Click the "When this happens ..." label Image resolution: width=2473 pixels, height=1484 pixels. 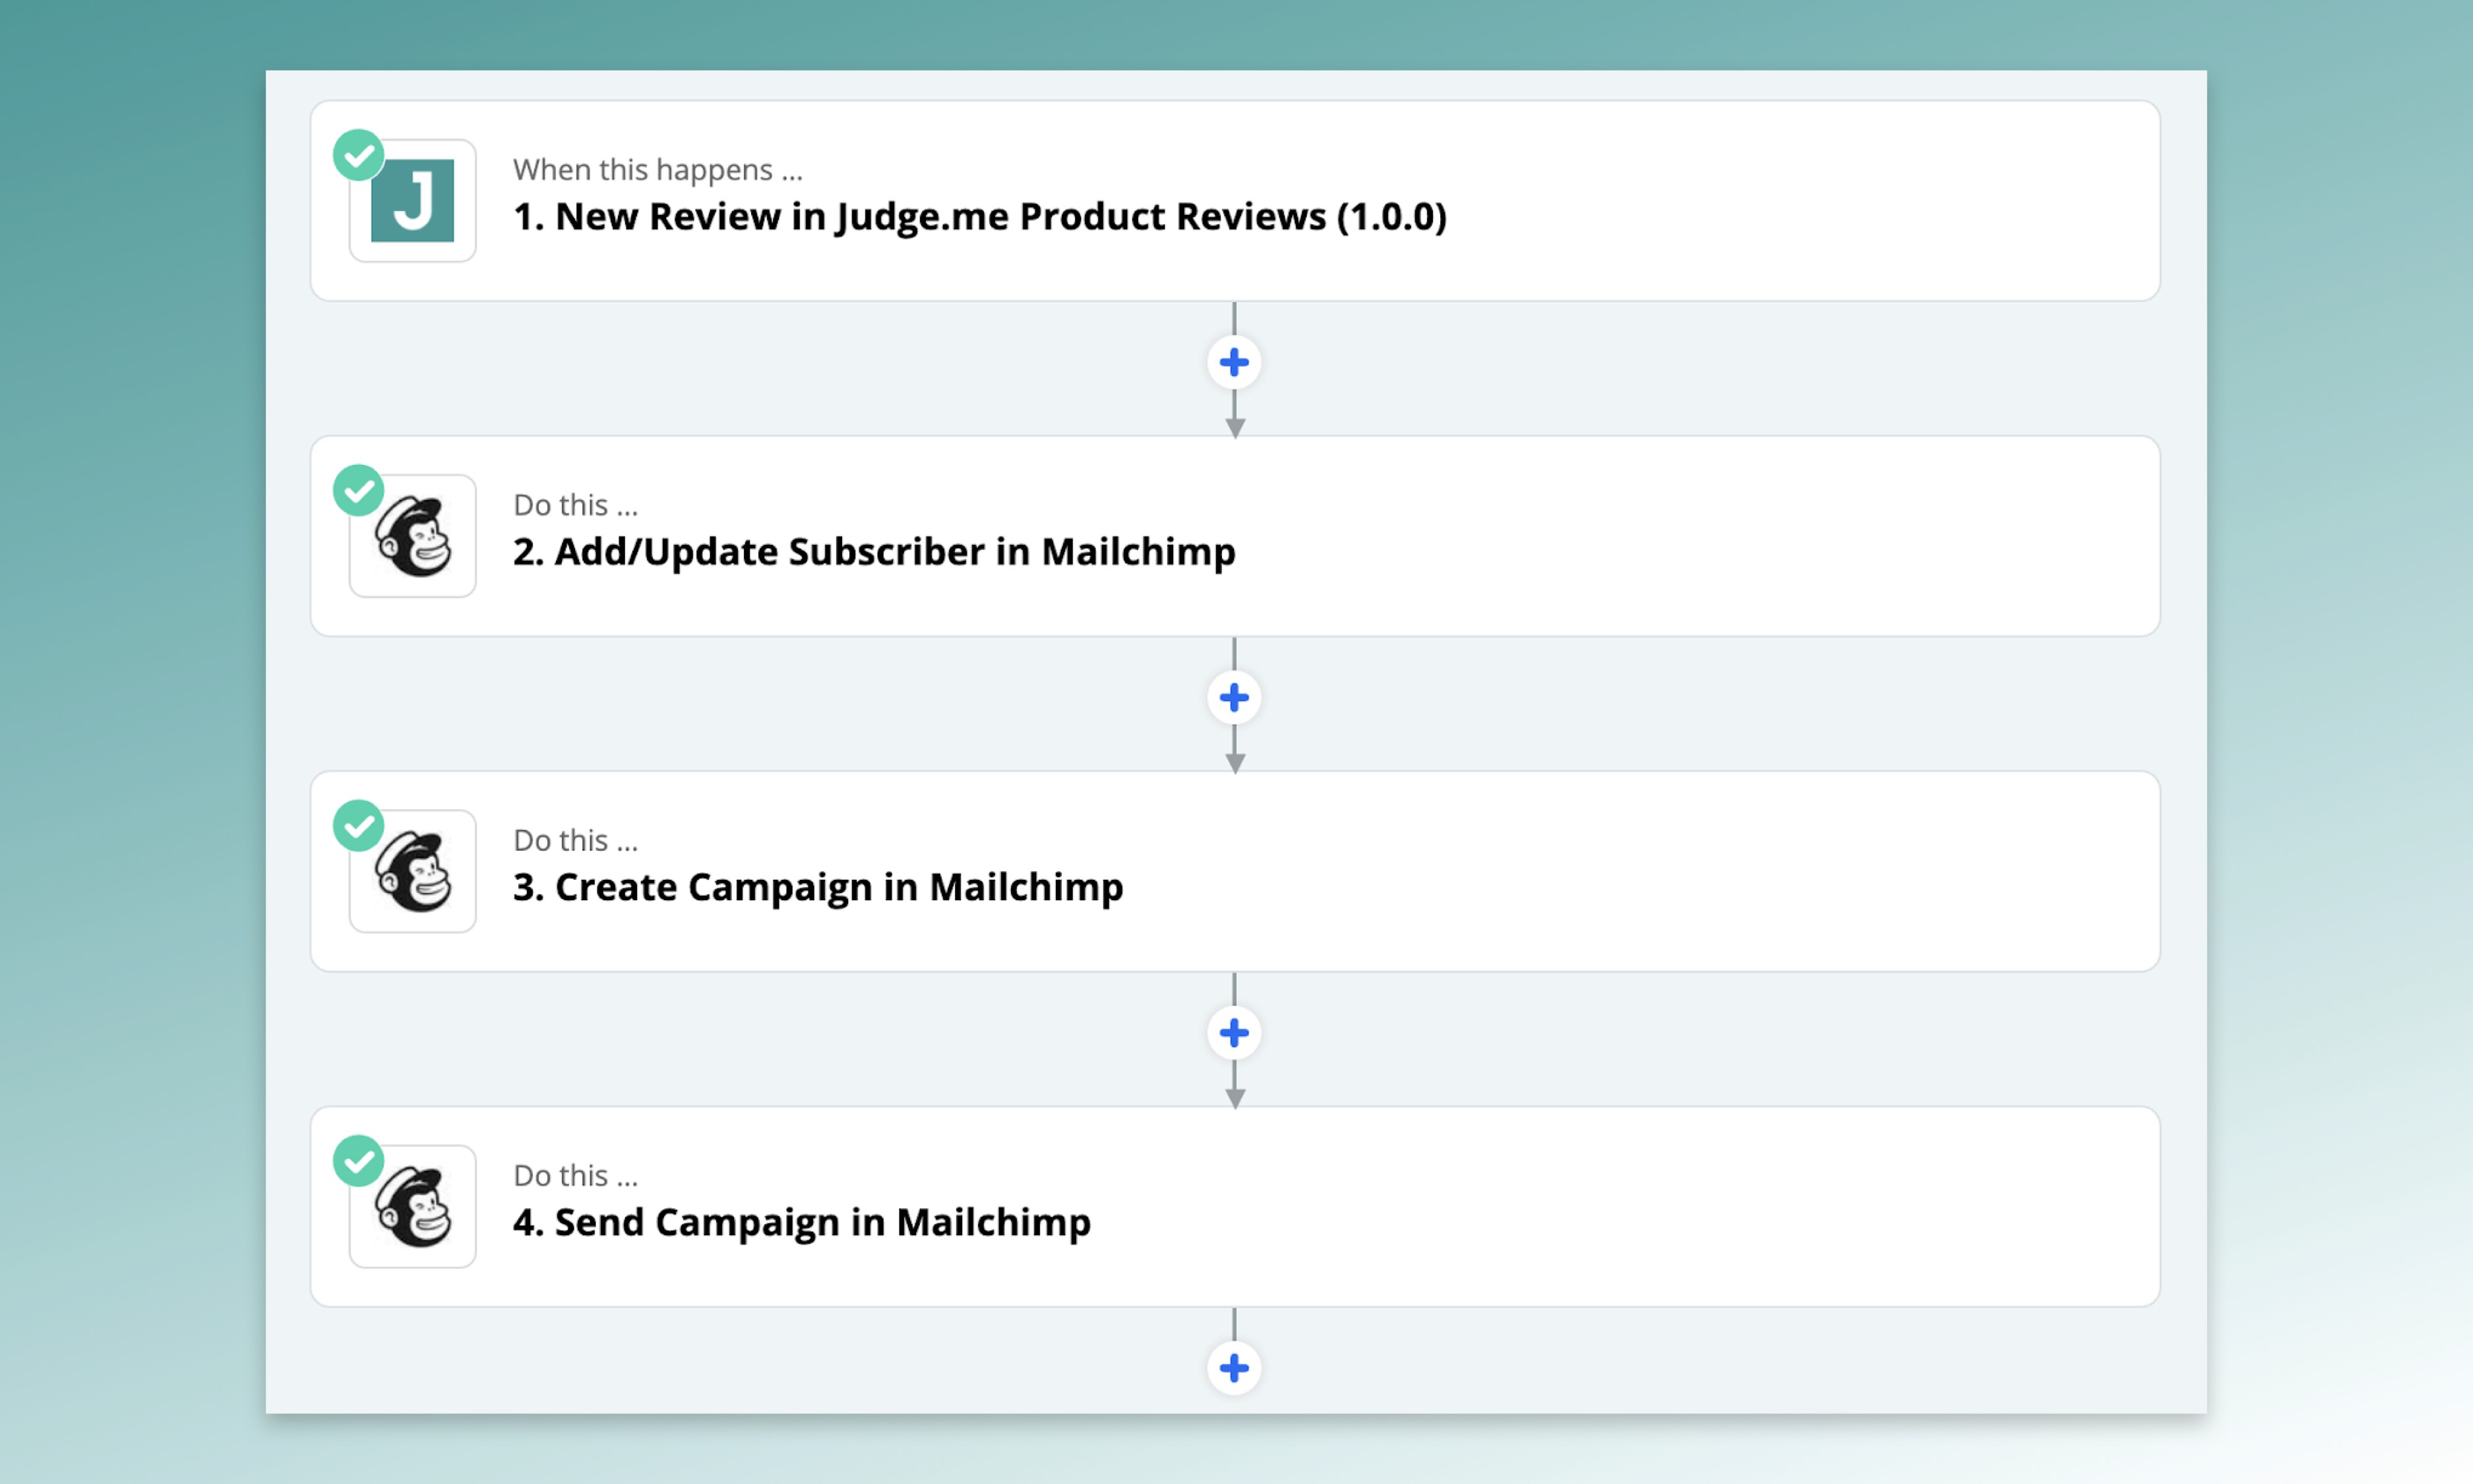click(657, 170)
